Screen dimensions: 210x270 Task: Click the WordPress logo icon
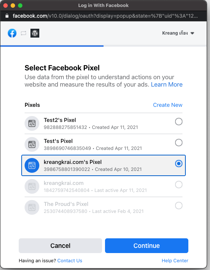(35, 33)
